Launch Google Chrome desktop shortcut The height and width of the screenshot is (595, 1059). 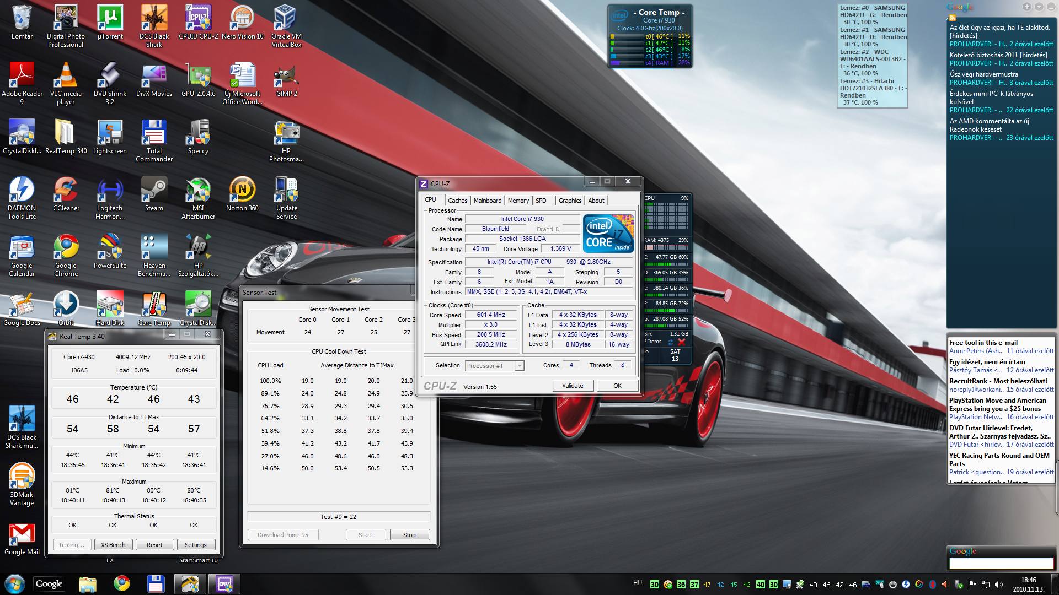point(66,255)
